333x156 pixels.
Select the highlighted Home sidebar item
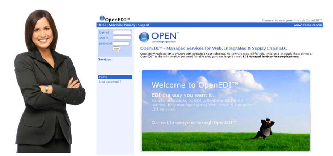[115, 77]
